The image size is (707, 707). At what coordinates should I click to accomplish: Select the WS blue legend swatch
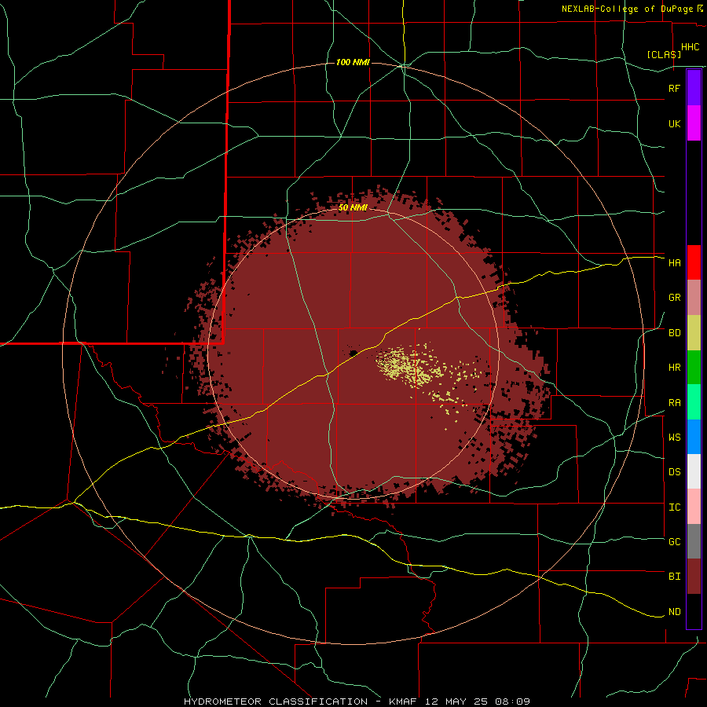click(694, 437)
